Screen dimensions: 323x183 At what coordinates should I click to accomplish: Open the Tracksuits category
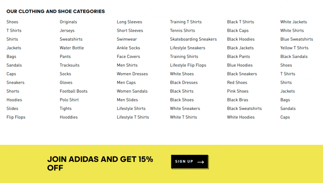pos(69,65)
